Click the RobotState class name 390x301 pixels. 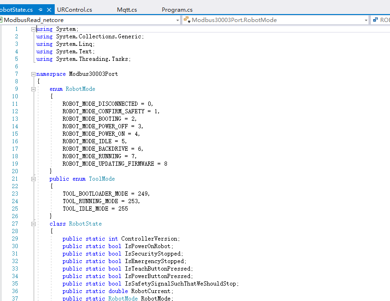click(85, 224)
